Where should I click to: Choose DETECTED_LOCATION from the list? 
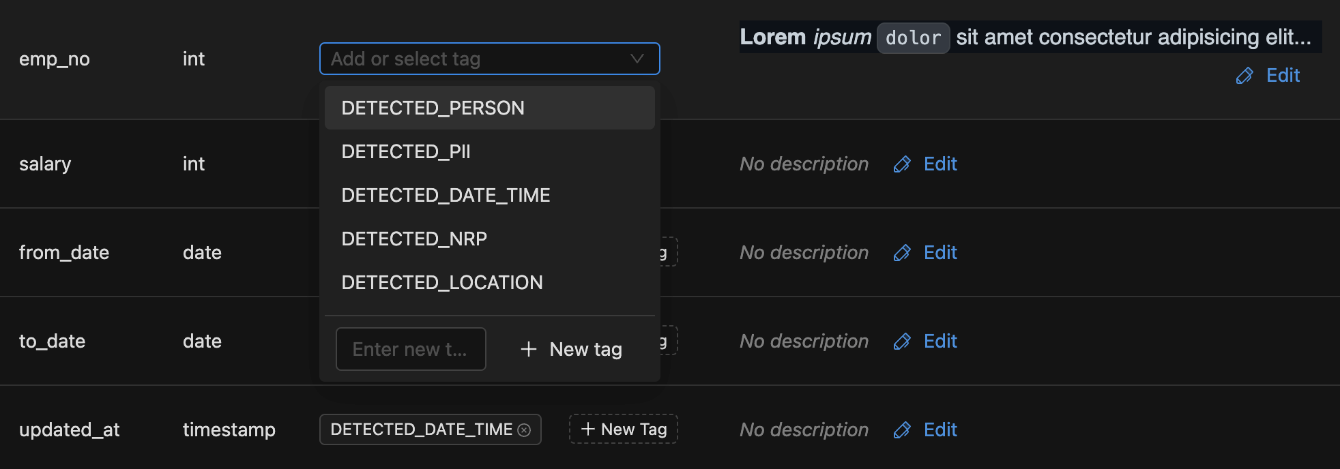click(x=489, y=282)
